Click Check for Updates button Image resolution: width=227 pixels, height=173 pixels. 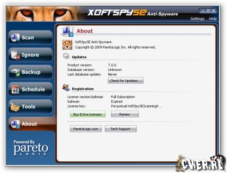pyautogui.click(x=126, y=81)
